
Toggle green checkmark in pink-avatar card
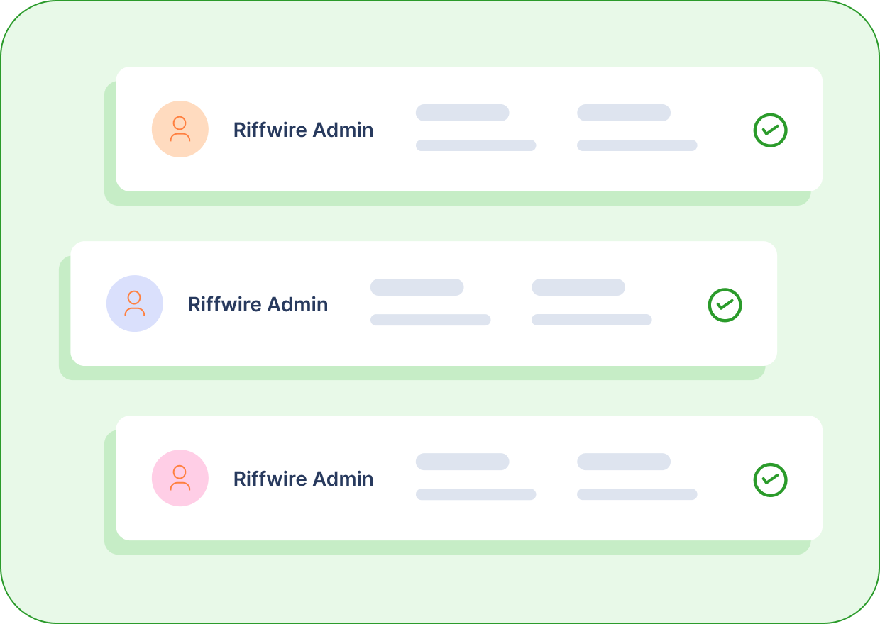click(x=770, y=479)
